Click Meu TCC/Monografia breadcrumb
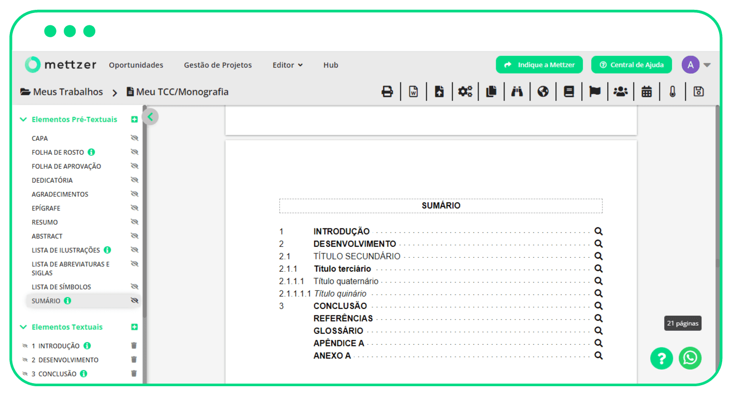This screenshot has height=395, width=731. [177, 92]
